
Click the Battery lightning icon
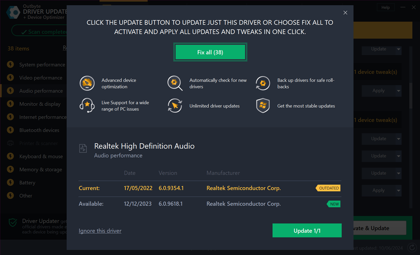(10, 183)
